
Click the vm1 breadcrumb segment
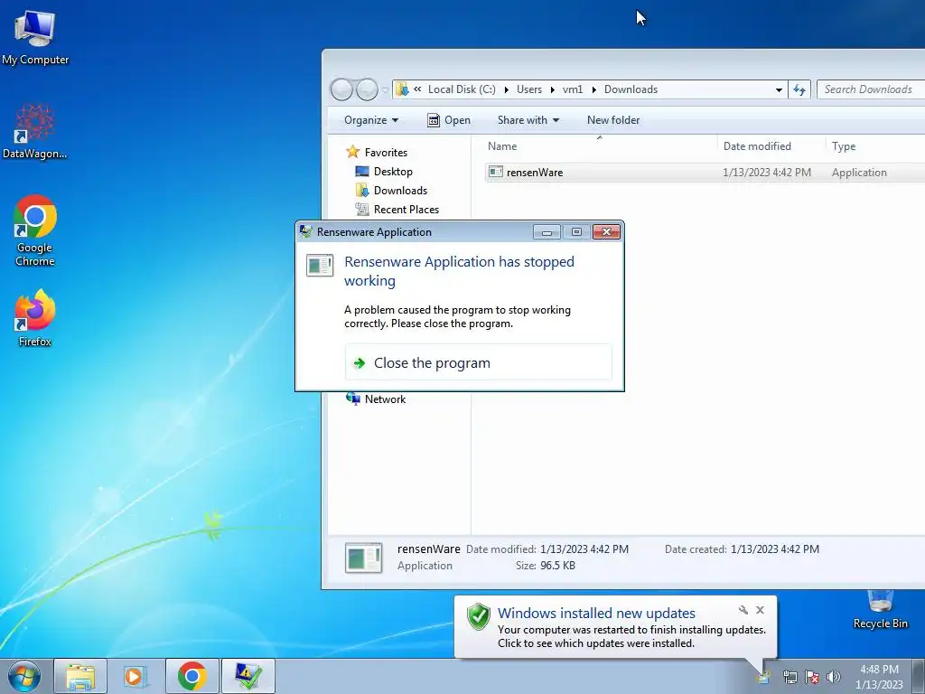[x=572, y=89]
